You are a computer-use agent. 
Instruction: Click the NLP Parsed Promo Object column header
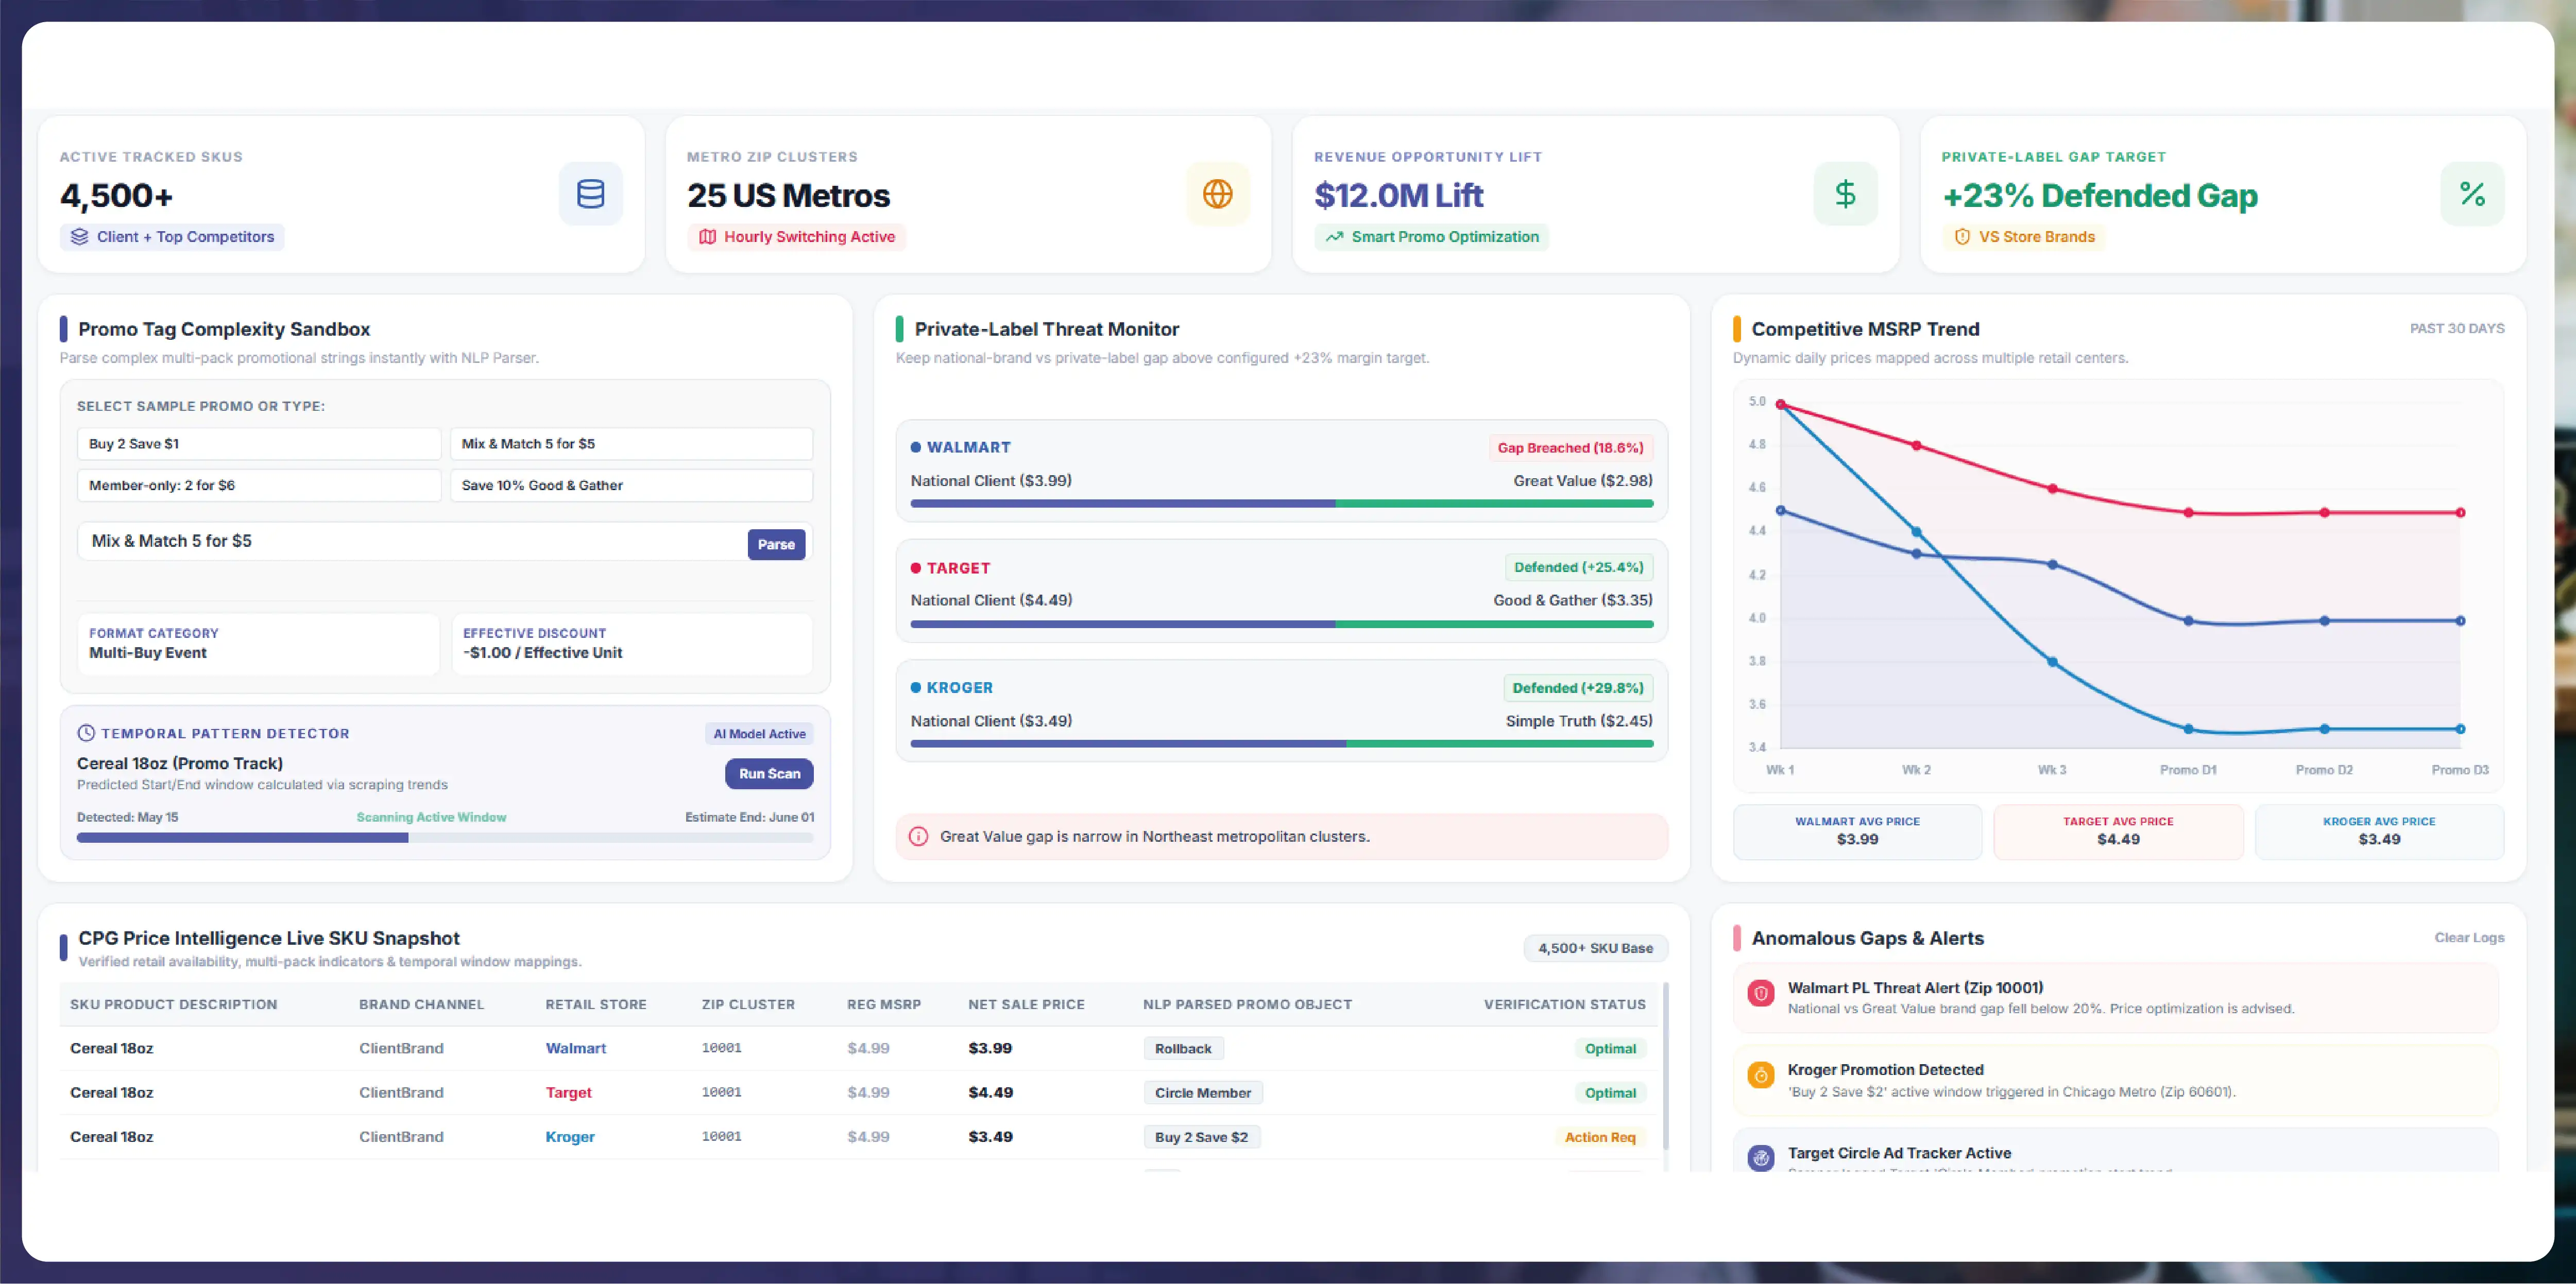coord(1247,1004)
